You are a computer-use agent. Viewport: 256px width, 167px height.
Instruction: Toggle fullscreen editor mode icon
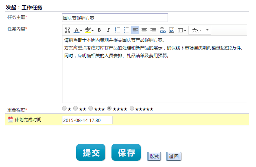[67, 30]
